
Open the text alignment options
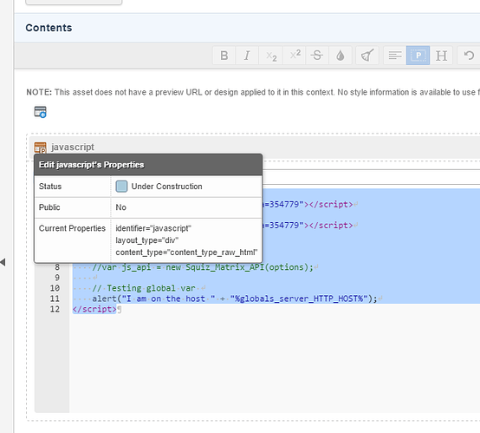(x=395, y=56)
